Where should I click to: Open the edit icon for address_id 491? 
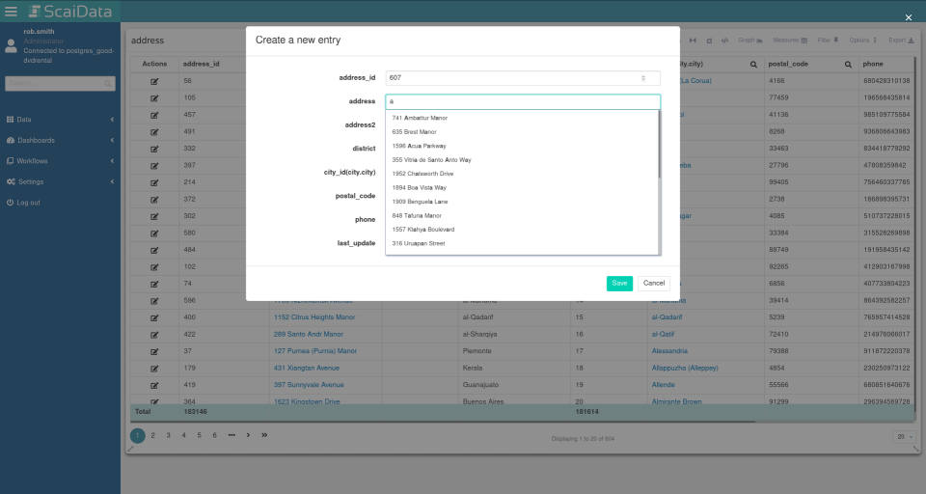point(154,132)
